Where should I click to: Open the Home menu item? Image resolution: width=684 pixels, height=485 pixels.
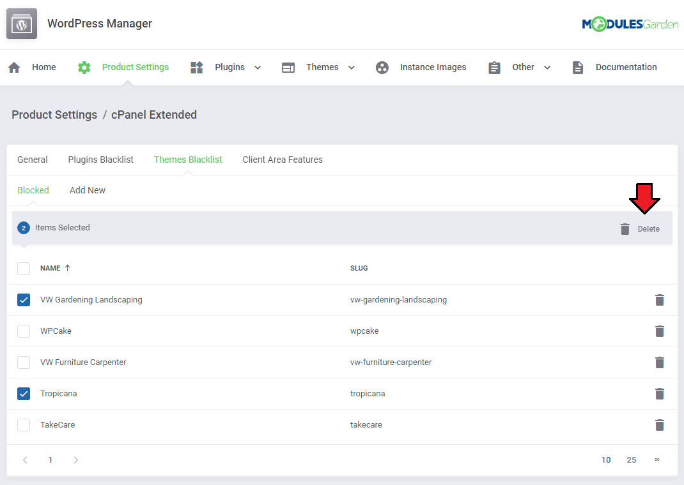click(x=43, y=67)
